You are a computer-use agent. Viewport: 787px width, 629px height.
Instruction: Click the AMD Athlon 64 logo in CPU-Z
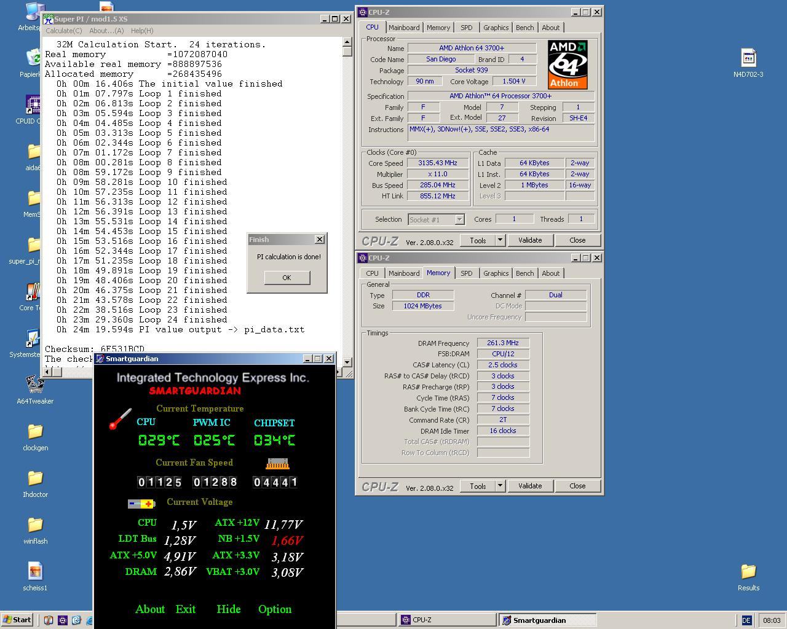click(568, 64)
